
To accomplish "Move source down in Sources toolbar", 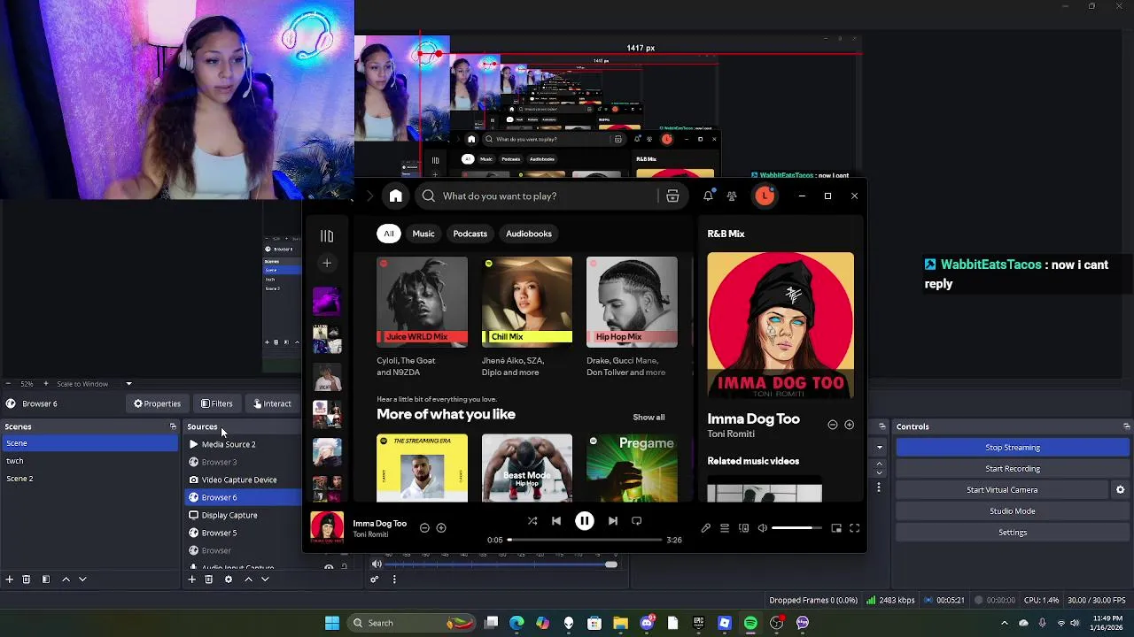I will 265,579.
